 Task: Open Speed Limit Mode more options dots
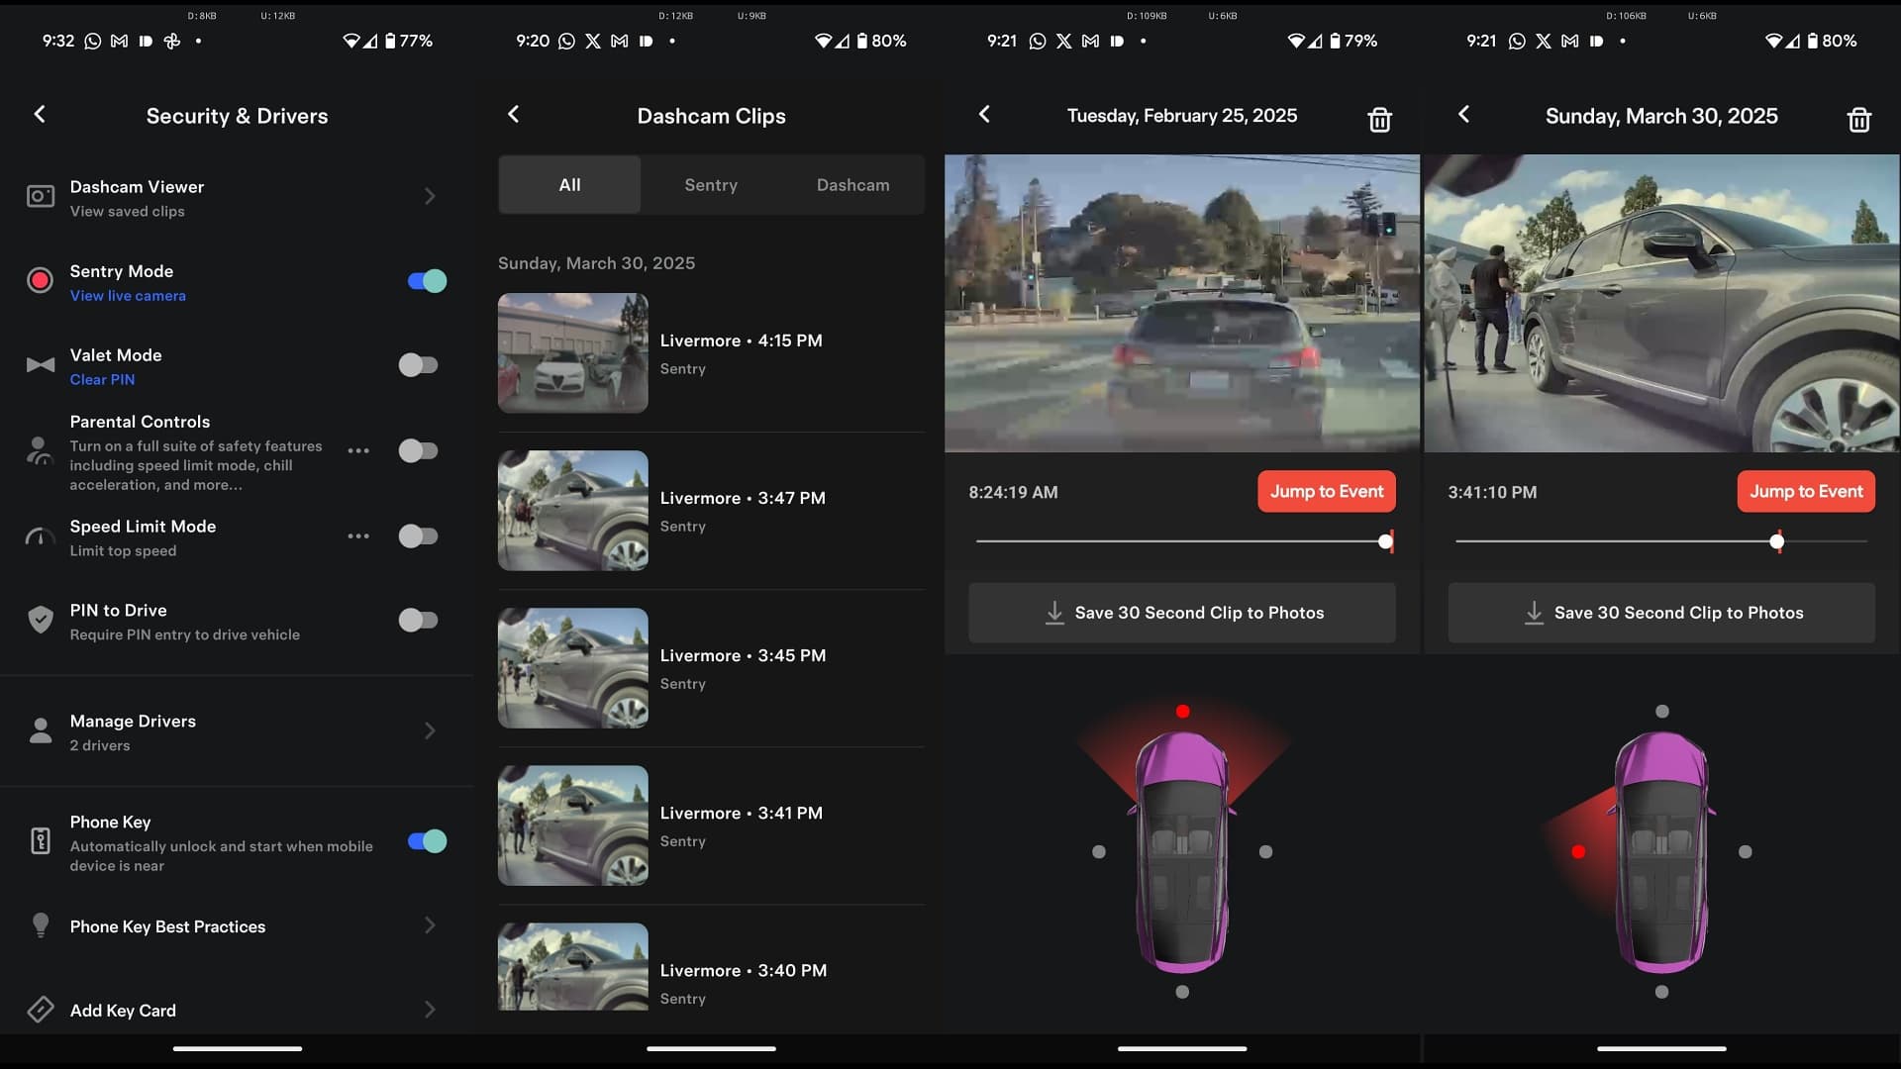pos(358,536)
